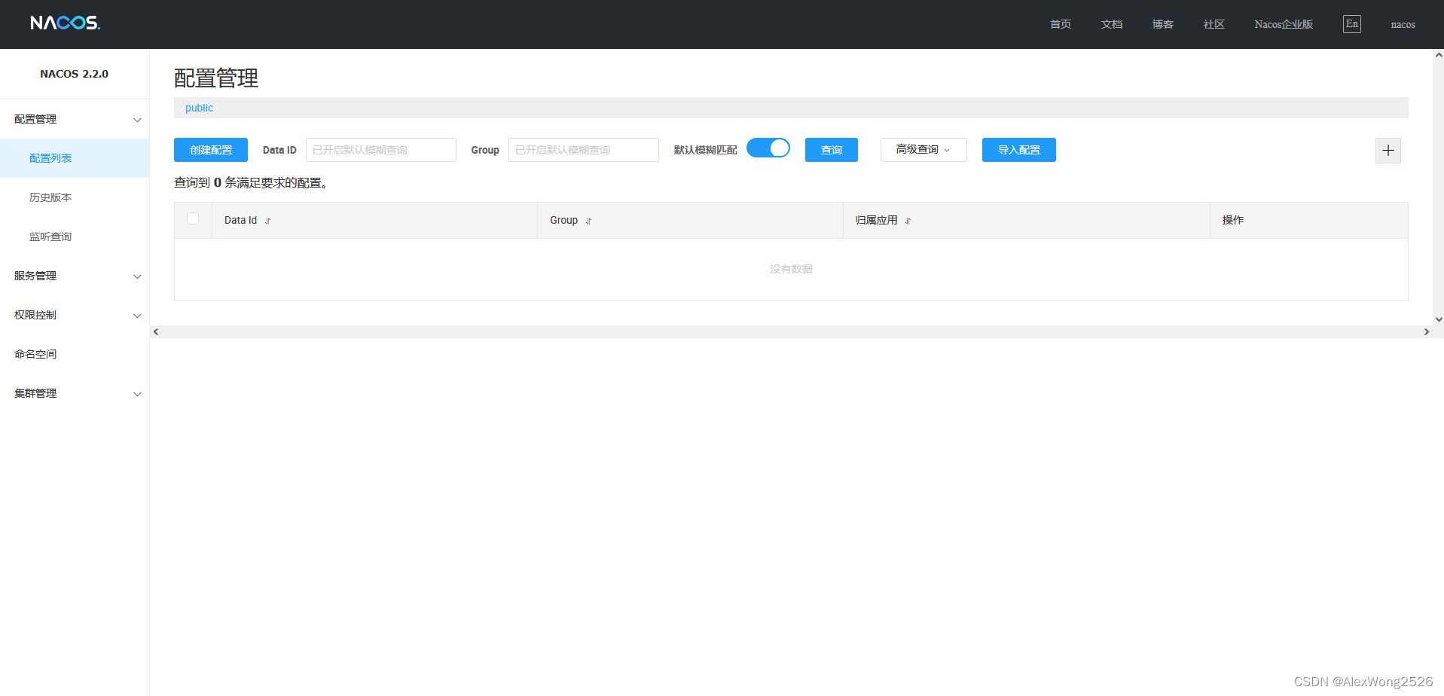Click the 导入配置 button
The image size is (1444, 696).
click(x=1019, y=150)
